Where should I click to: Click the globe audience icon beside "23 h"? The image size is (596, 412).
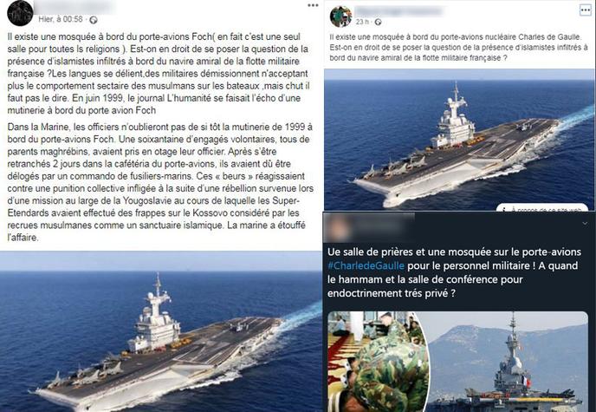(x=378, y=22)
